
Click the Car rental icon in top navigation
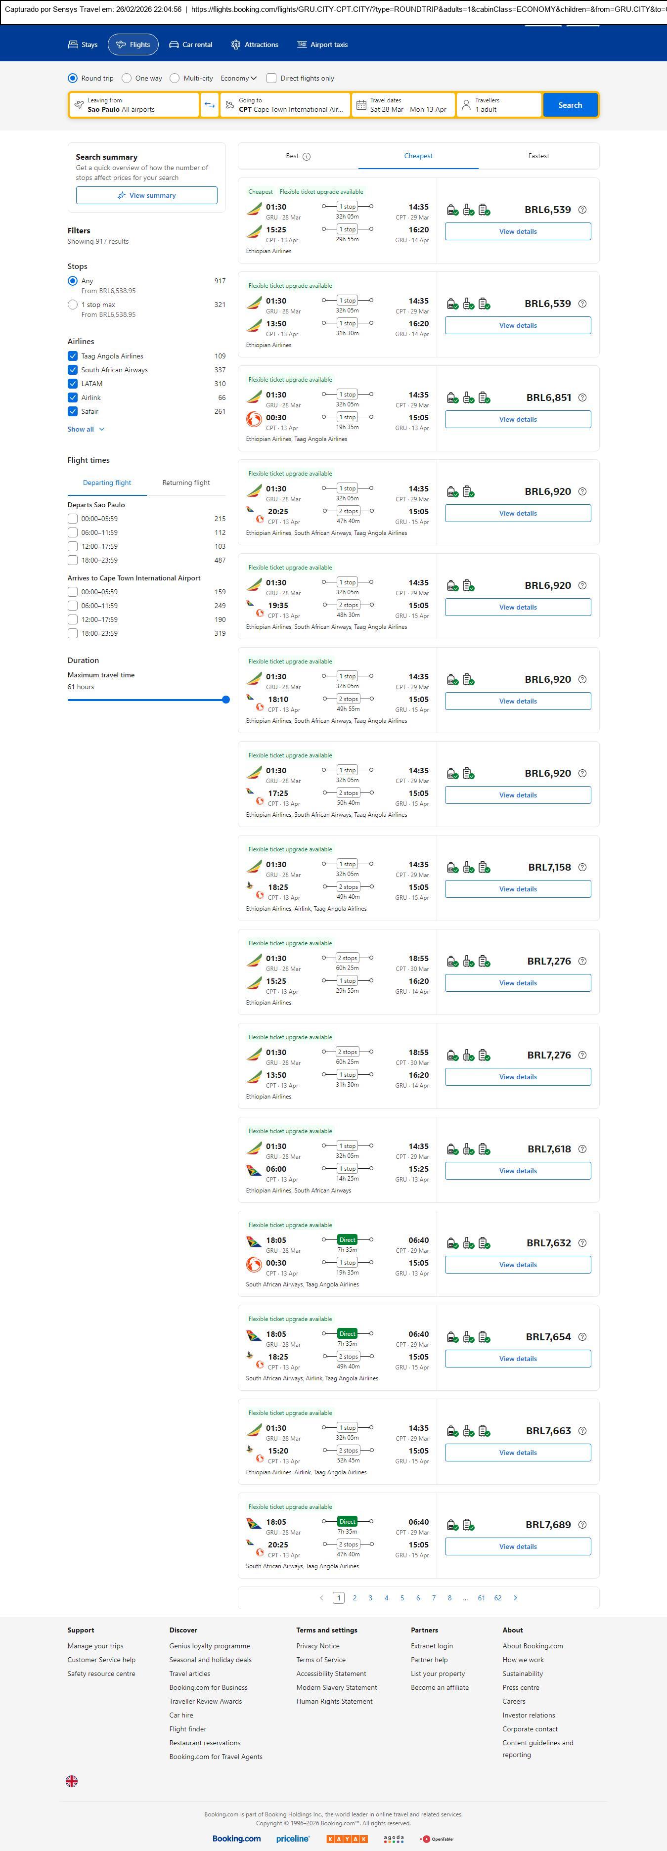point(174,44)
